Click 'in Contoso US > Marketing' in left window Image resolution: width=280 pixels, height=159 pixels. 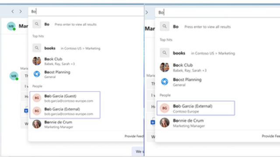[80, 48]
